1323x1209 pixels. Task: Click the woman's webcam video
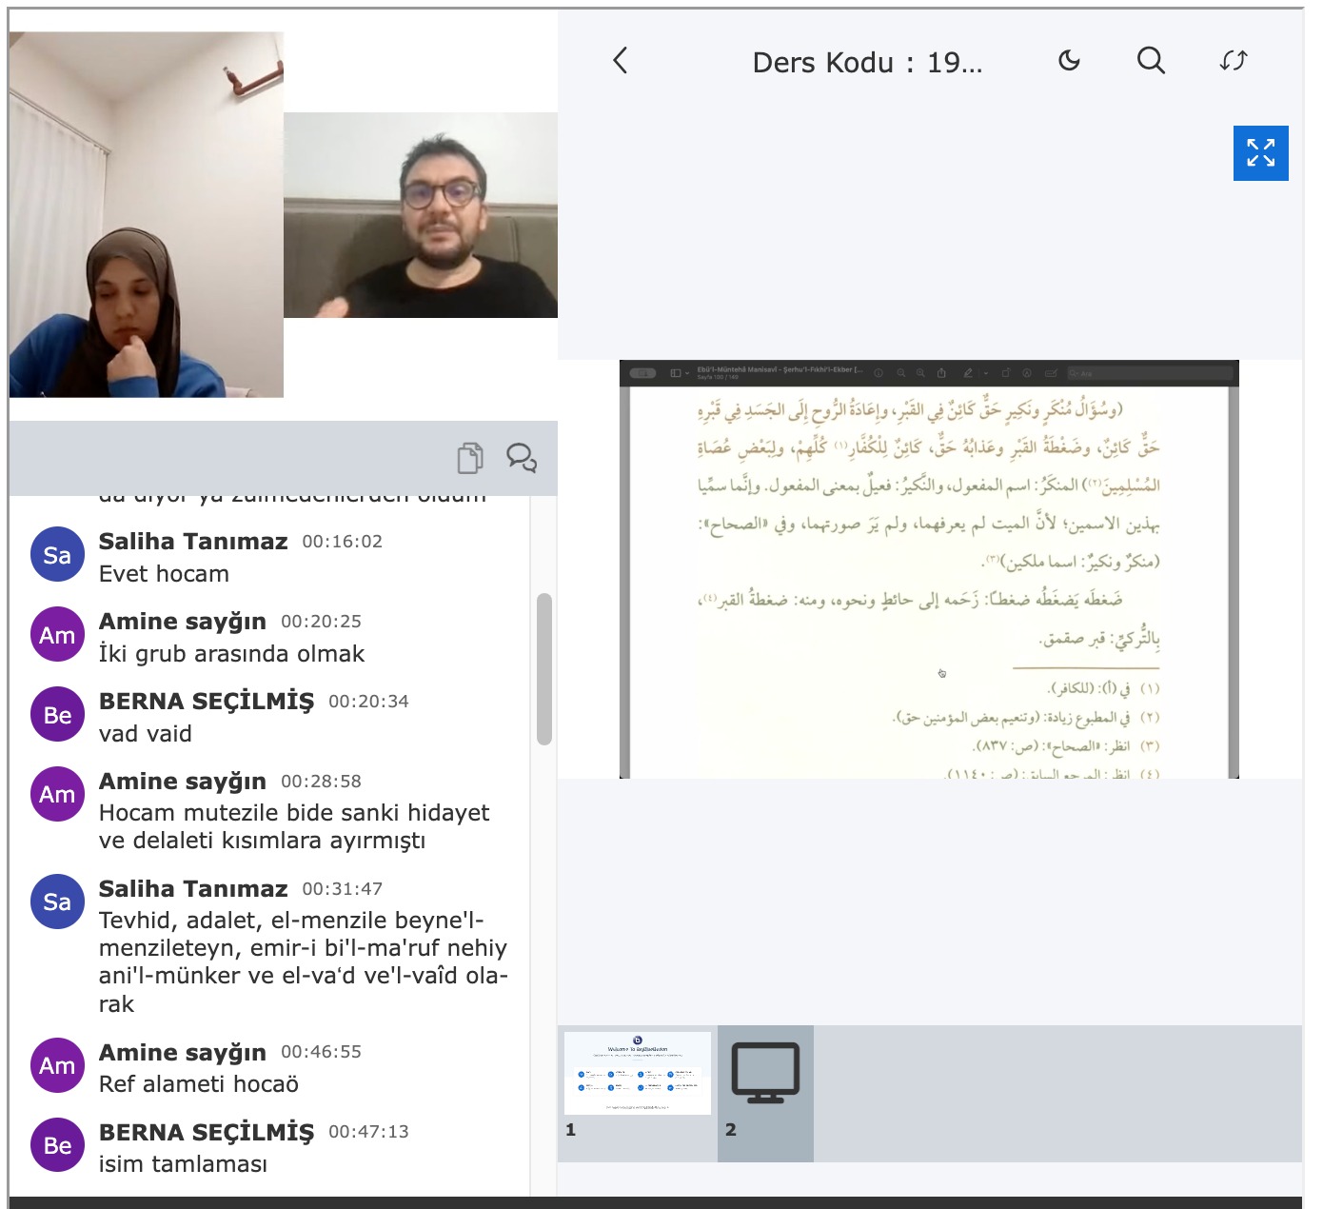tap(147, 214)
